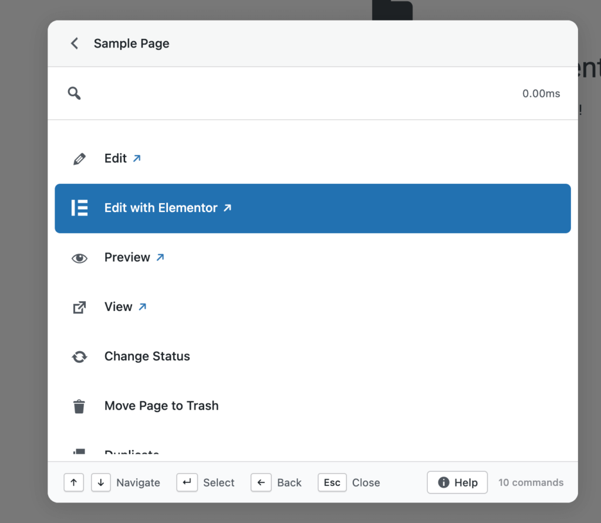The width and height of the screenshot is (601, 523).
Task: Select the Change Status entry
Action: pyautogui.click(x=147, y=356)
